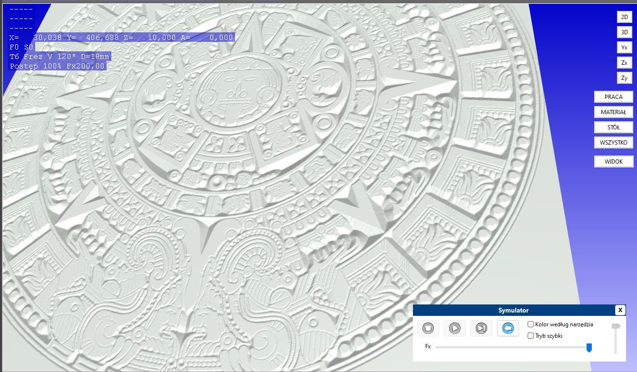Click the blue back arrow icon
Viewport: 637px width, 372px height.
tap(508, 328)
